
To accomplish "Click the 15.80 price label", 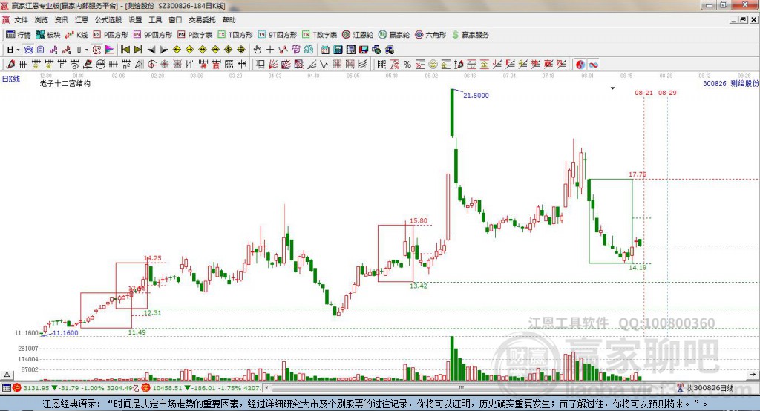I will [x=419, y=220].
